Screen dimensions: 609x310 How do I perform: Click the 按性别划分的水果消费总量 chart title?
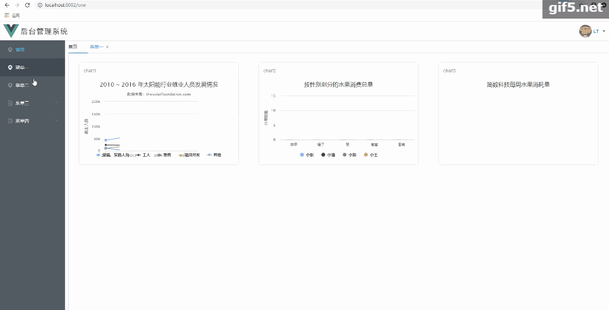pos(338,84)
